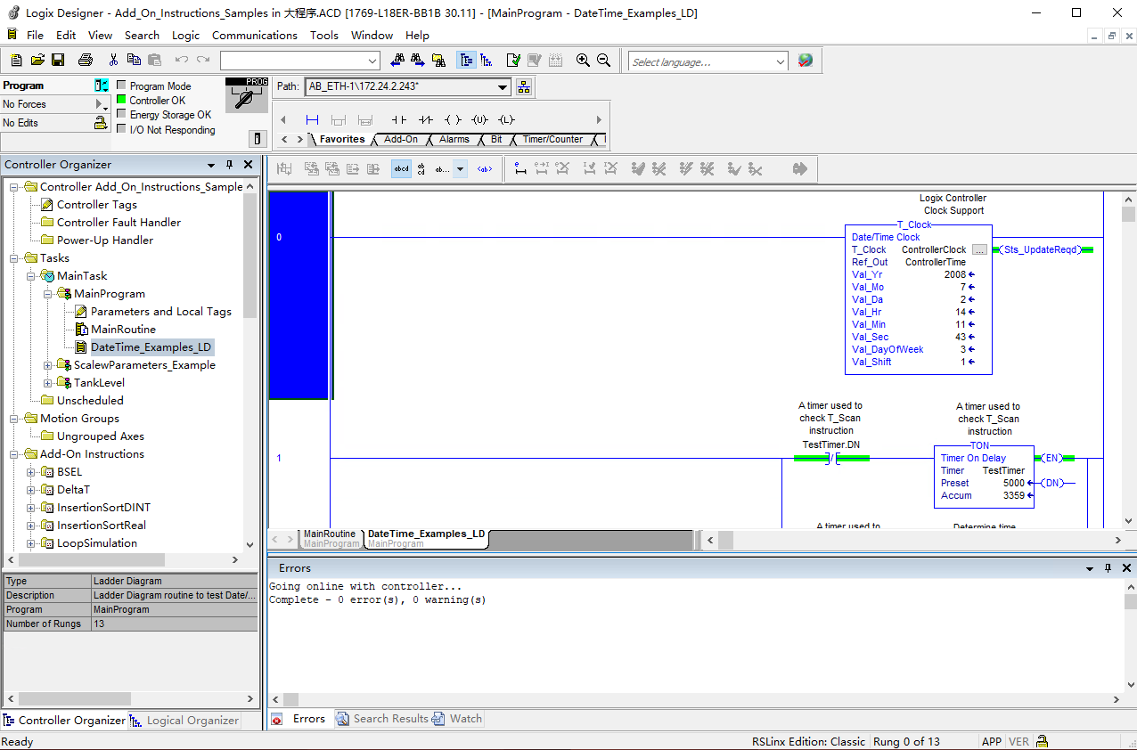
Task: Click the Verify Routine checkmark icon
Action: (x=513, y=60)
